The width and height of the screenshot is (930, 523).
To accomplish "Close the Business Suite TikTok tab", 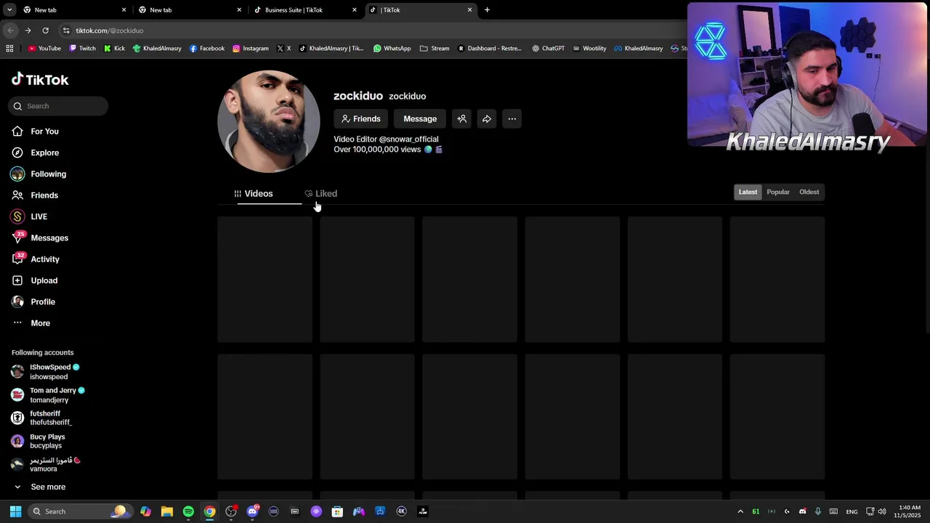I will pyautogui.click(x=355, y=10).
